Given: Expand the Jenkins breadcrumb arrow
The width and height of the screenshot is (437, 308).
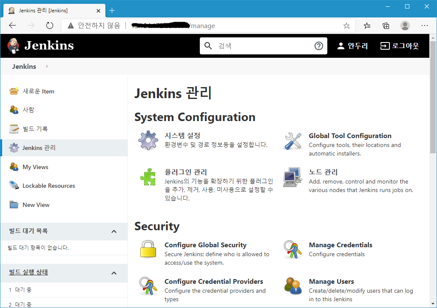Looking at the screenshot, I should click(x=47, y=66).
